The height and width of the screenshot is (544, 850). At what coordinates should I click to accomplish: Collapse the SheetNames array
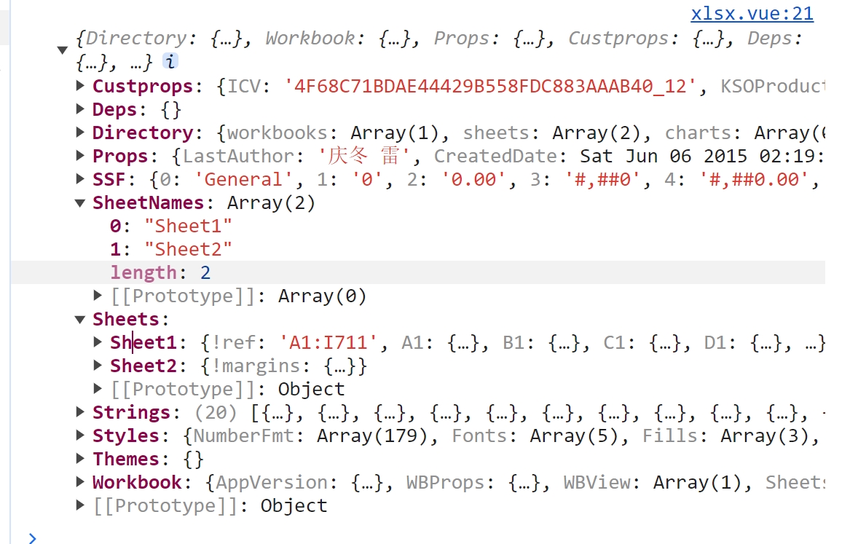coord(81,203)
